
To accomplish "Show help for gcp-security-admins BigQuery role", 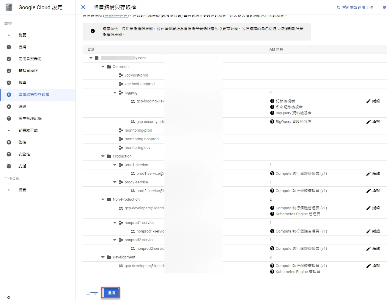I will tap(272, 121).
